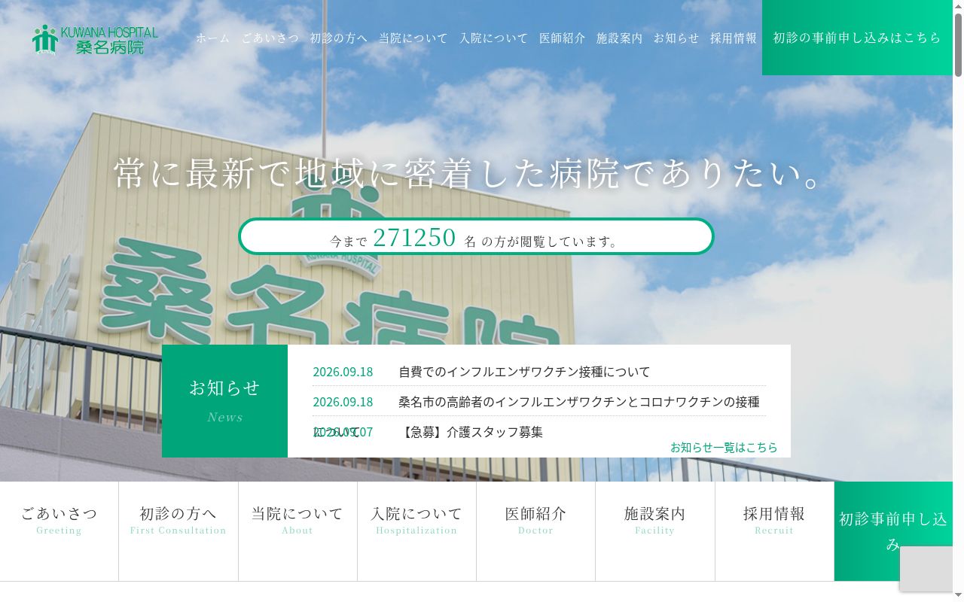964x602 pixels.
Task: Go to 当院について in the top menu
Action: pos(413,38)
